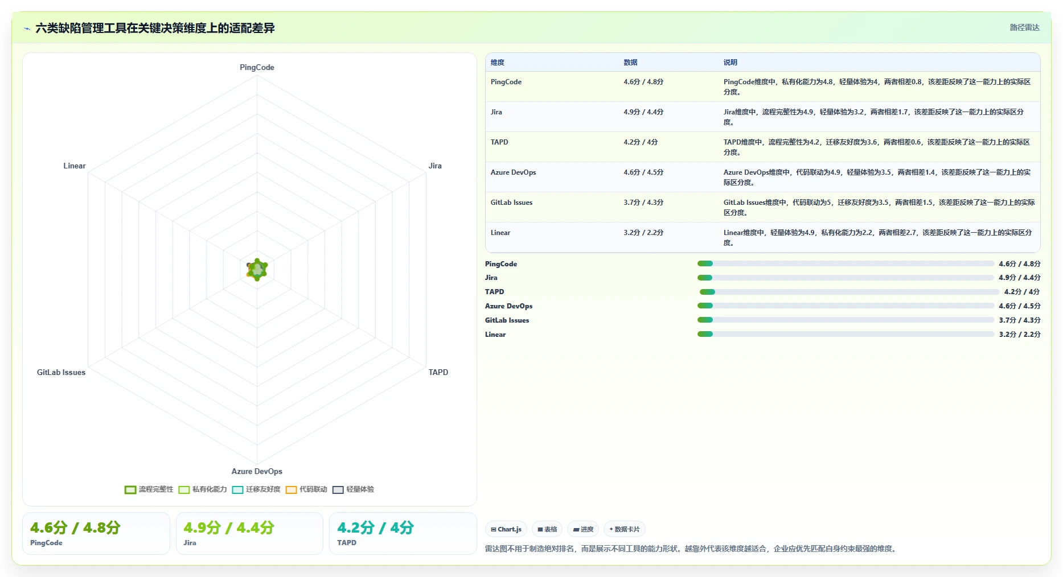Image resolution: width=1063 pixels, height=577 pixels.
Task: Click the TAPD label in the progress list
Action: point(495,292)
